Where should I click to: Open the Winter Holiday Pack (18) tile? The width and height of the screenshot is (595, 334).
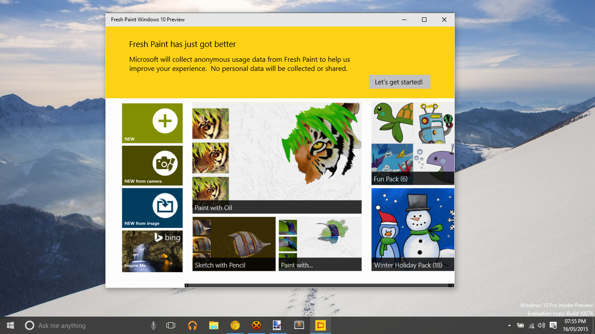413,229
